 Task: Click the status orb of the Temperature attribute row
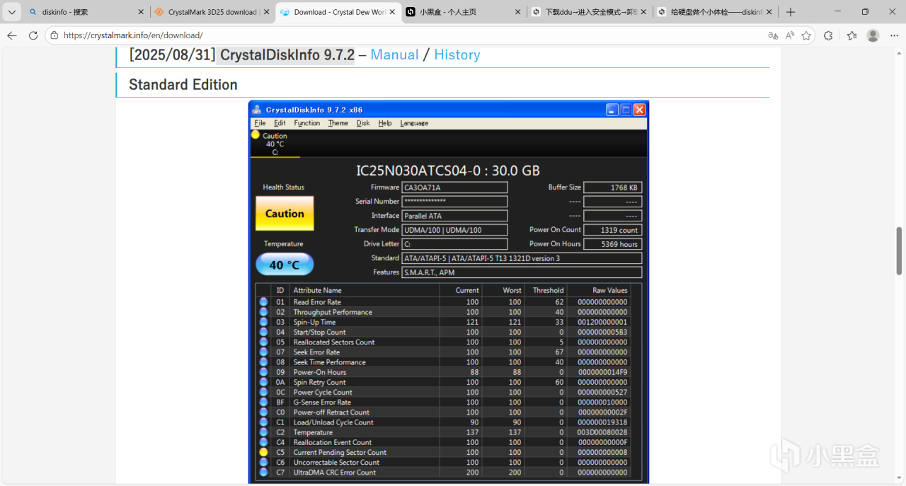[x=263, y=432]
